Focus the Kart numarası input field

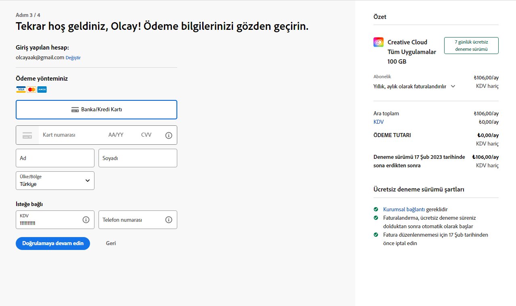[x=71, y=135]
